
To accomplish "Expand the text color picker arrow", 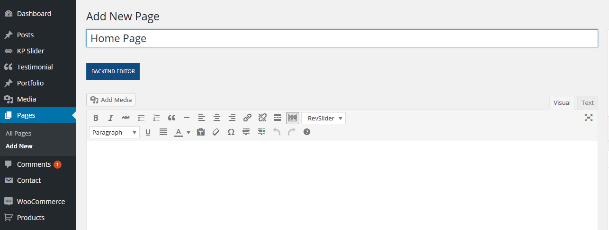I will [188, 133].
